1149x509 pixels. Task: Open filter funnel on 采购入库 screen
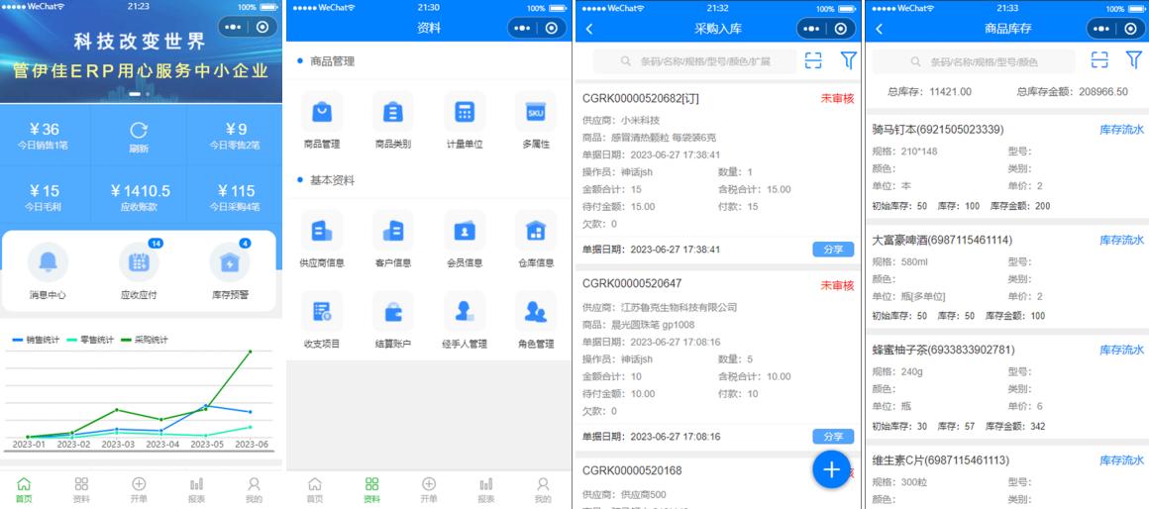pos(848,61)
